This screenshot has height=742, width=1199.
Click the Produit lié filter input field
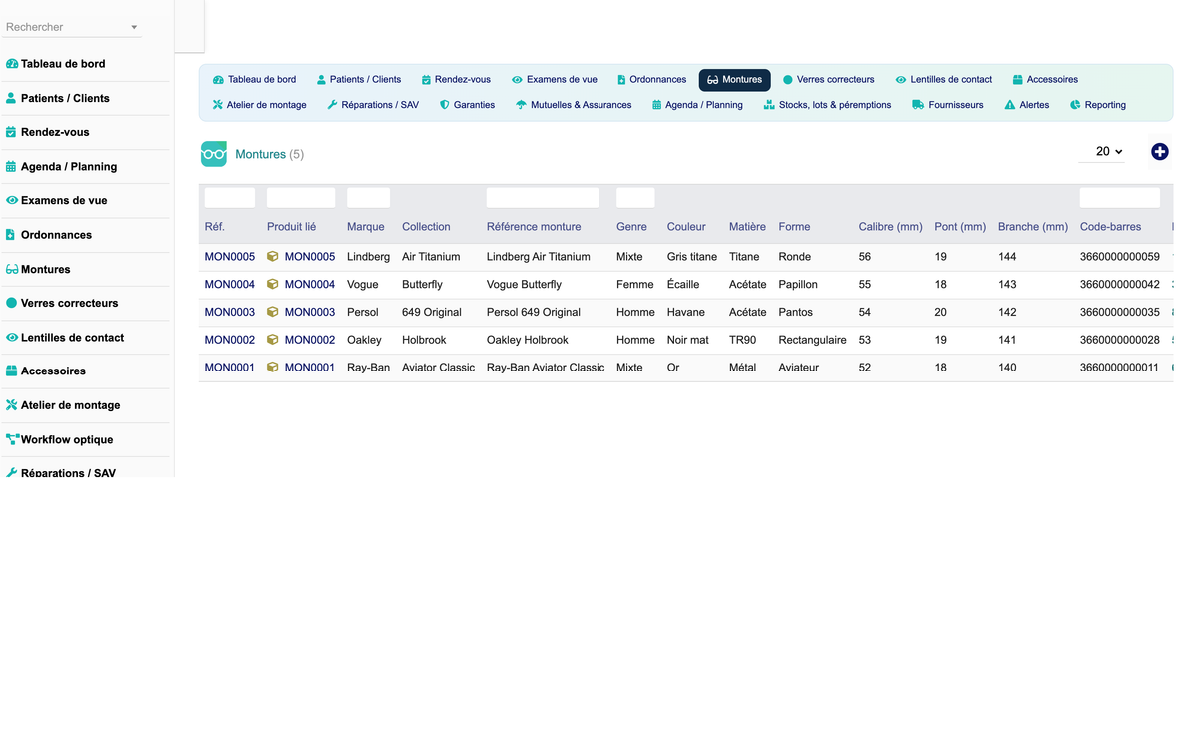pyautogui.click(x=301, y=198)
